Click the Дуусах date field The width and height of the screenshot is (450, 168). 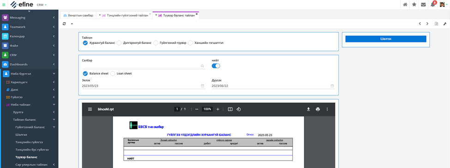tap(273, 86)
